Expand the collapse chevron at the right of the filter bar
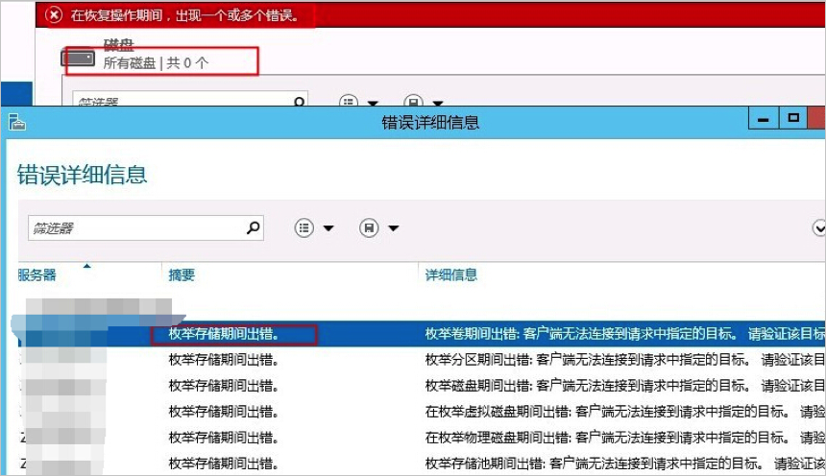 [819, 228]
